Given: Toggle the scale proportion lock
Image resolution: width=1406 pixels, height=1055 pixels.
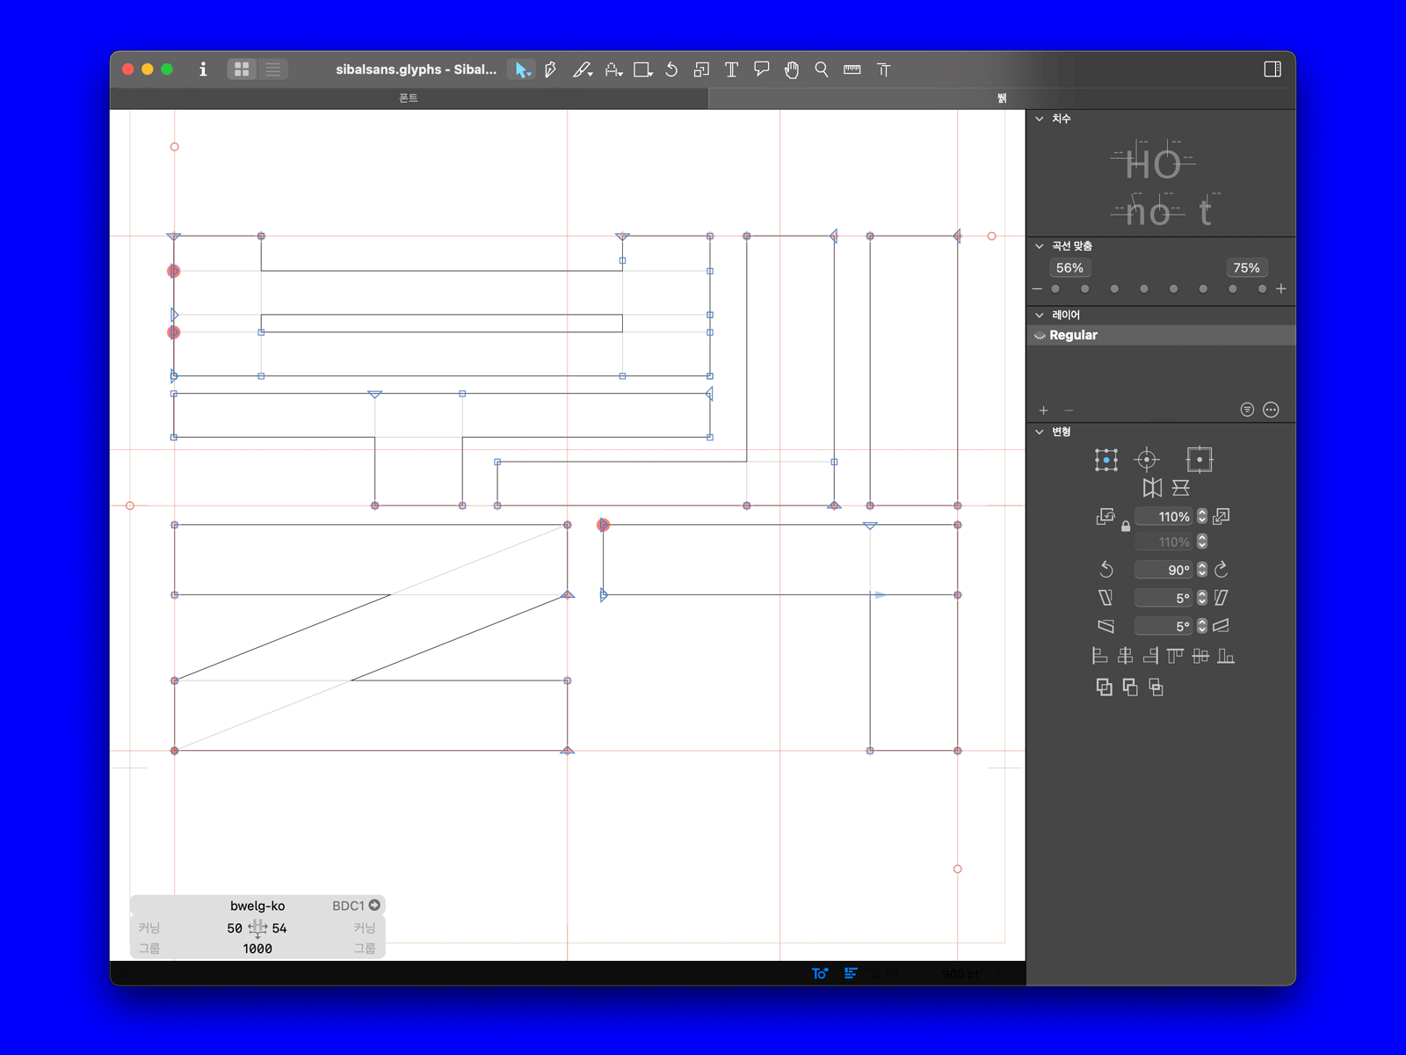Looking at the screenshot, I should click(x=1126, y=527).
